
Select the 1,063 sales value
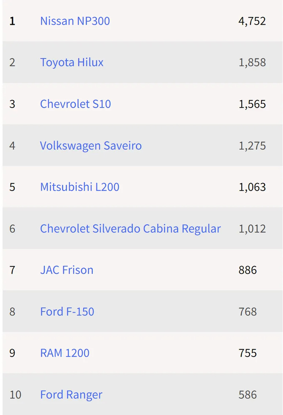tap(252, 187)
